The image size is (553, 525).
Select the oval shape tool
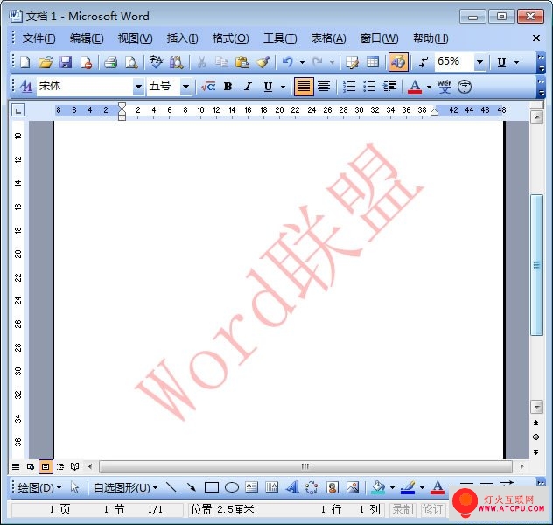[232, 487]
